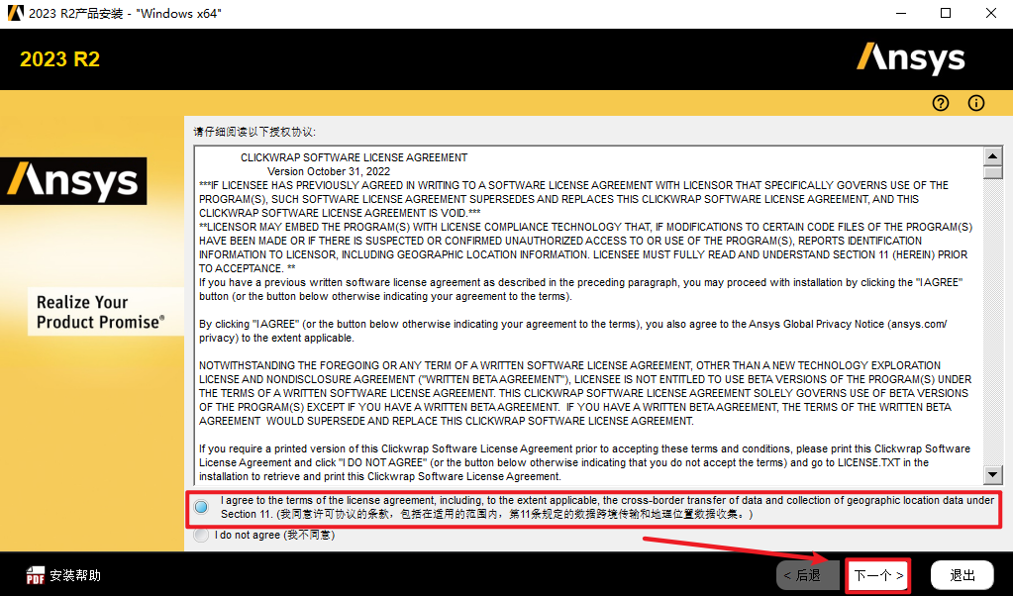Image resolution: width=1013 pixels, height=596 pixels.
Task: Maximize the installer window
Action: [946, 13]
